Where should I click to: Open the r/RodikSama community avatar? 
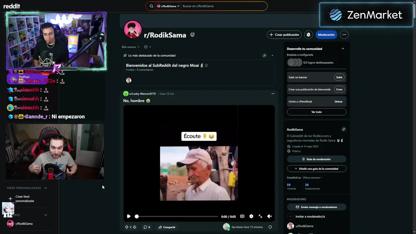coord(133,30)
